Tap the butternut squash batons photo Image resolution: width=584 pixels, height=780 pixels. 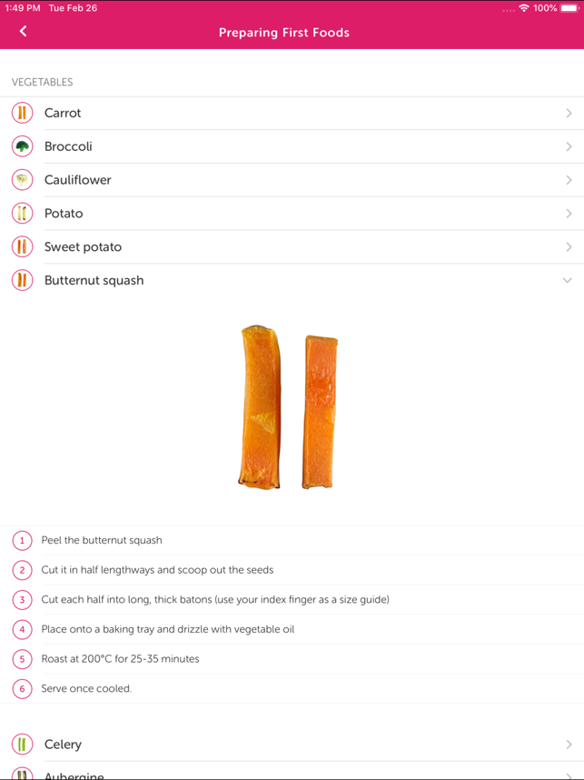tap(288, 408)
